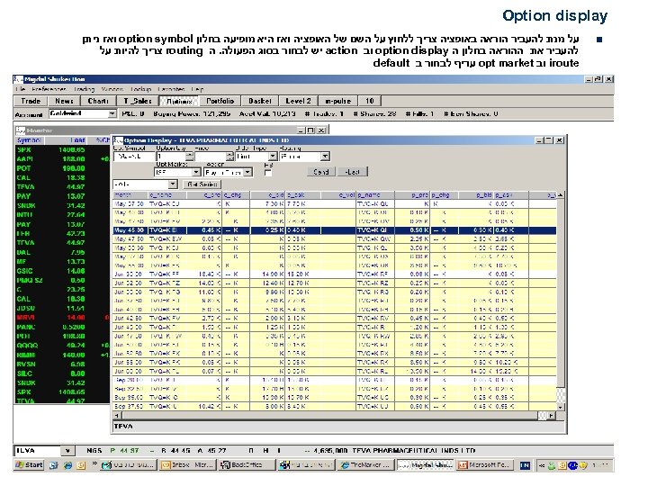Select the Jun 30.00 option row

335,274
